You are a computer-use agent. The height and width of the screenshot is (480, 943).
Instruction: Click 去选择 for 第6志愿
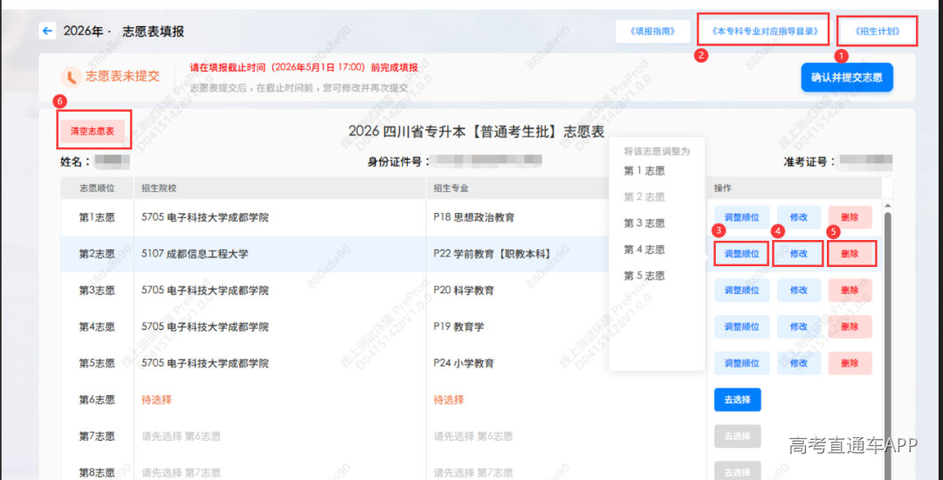click(x=737, y=400)
